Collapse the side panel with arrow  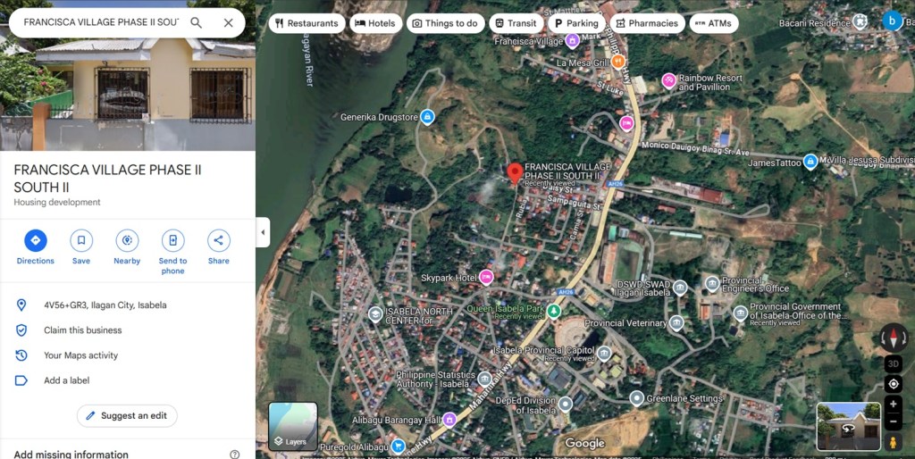click(x=263, y=232)
